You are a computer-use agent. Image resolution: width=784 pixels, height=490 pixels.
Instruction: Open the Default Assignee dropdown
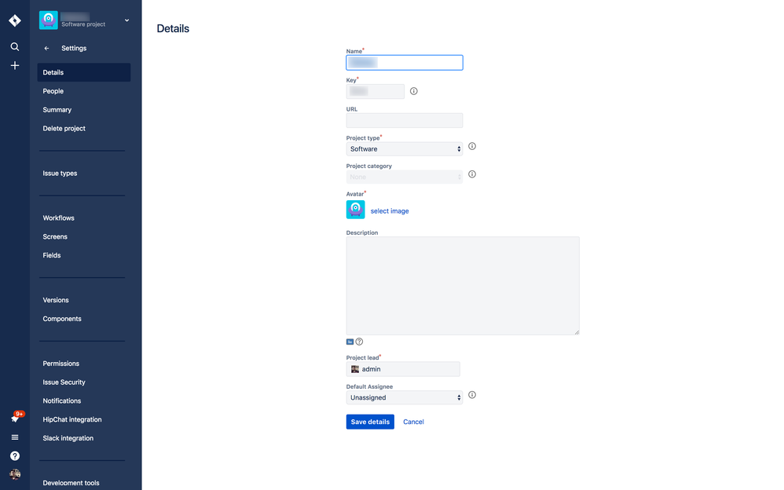[x=404, y=397]
